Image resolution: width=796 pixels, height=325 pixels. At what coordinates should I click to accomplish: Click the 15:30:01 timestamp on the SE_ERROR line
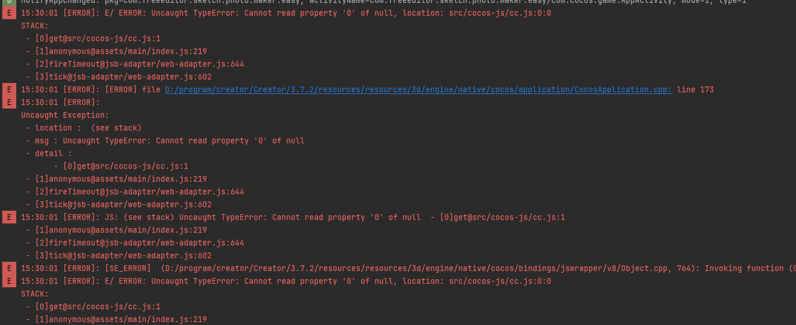click(40, 268)
